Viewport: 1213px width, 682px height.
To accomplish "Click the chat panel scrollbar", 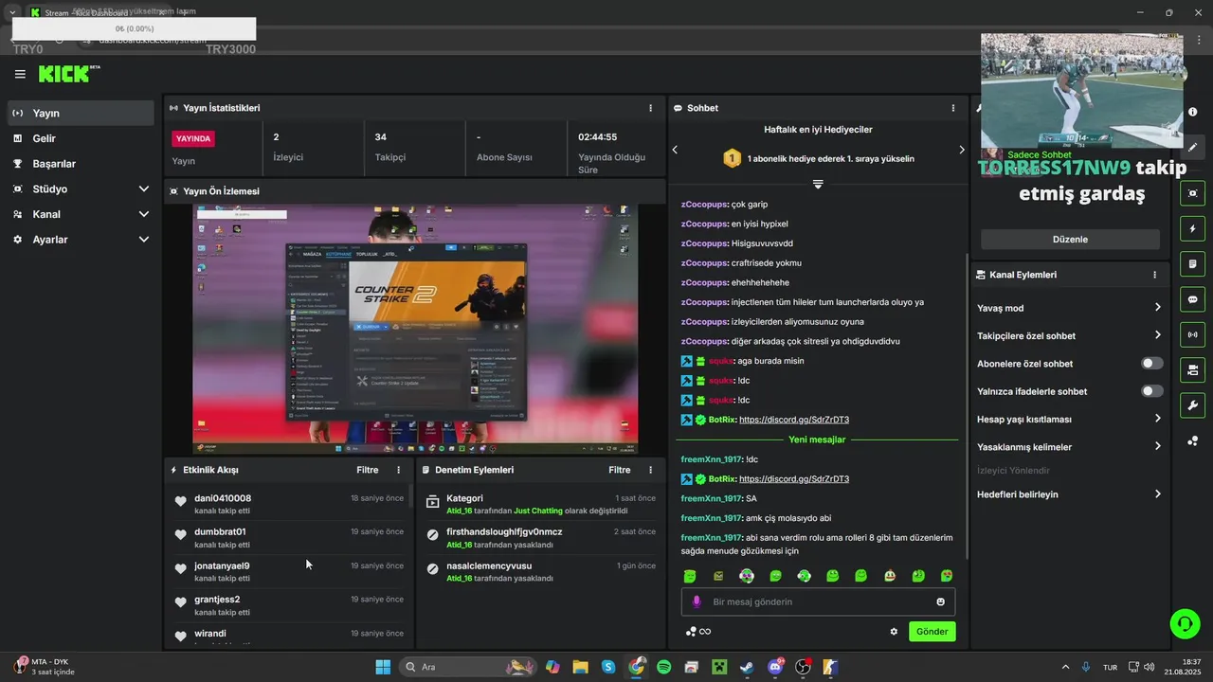I will coord(966,407).
